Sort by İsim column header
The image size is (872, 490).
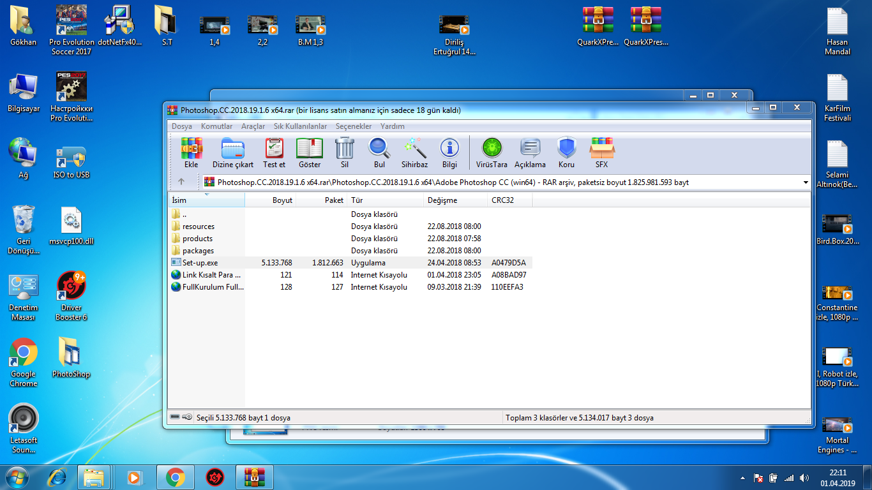point(206,200)
